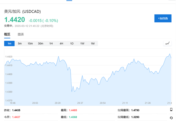Add USDCAD to watchlist with +加自选
This screenshot has height=121, width=176.
pos(163,18)
